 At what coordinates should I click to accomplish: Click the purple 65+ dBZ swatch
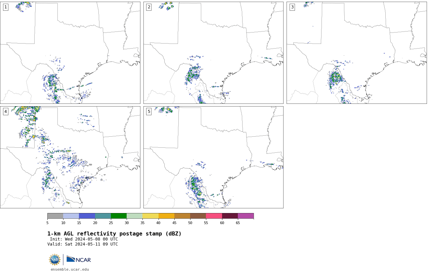(x=246, y=216)
